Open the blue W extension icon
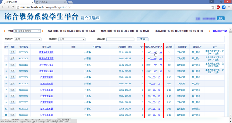Screen dimensions: 232x123 tap(224, 7)
